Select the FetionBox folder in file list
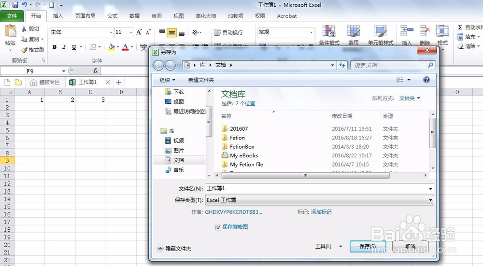This screenshot has height=266, width=483. click(x=242, y=147)
